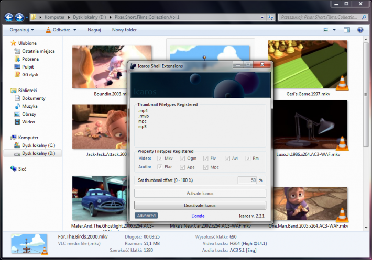Open the Organizuj menu
372x260 pixels.
coord(21,30)
